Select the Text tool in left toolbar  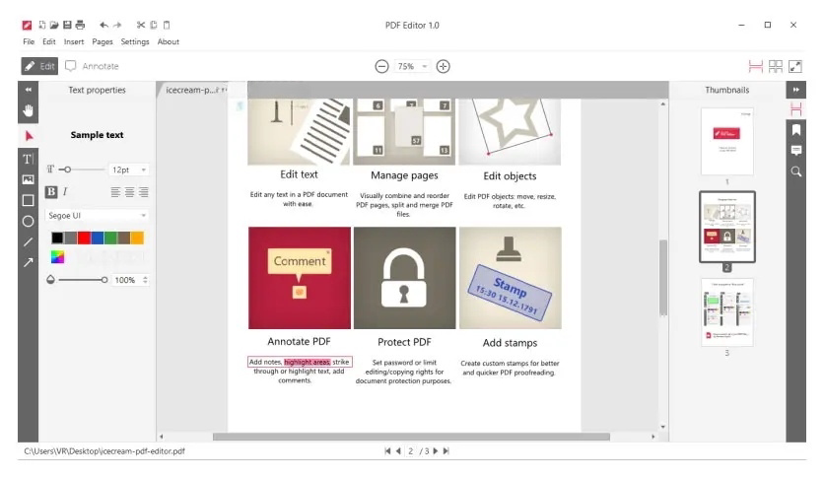click(x=29, y=159)
